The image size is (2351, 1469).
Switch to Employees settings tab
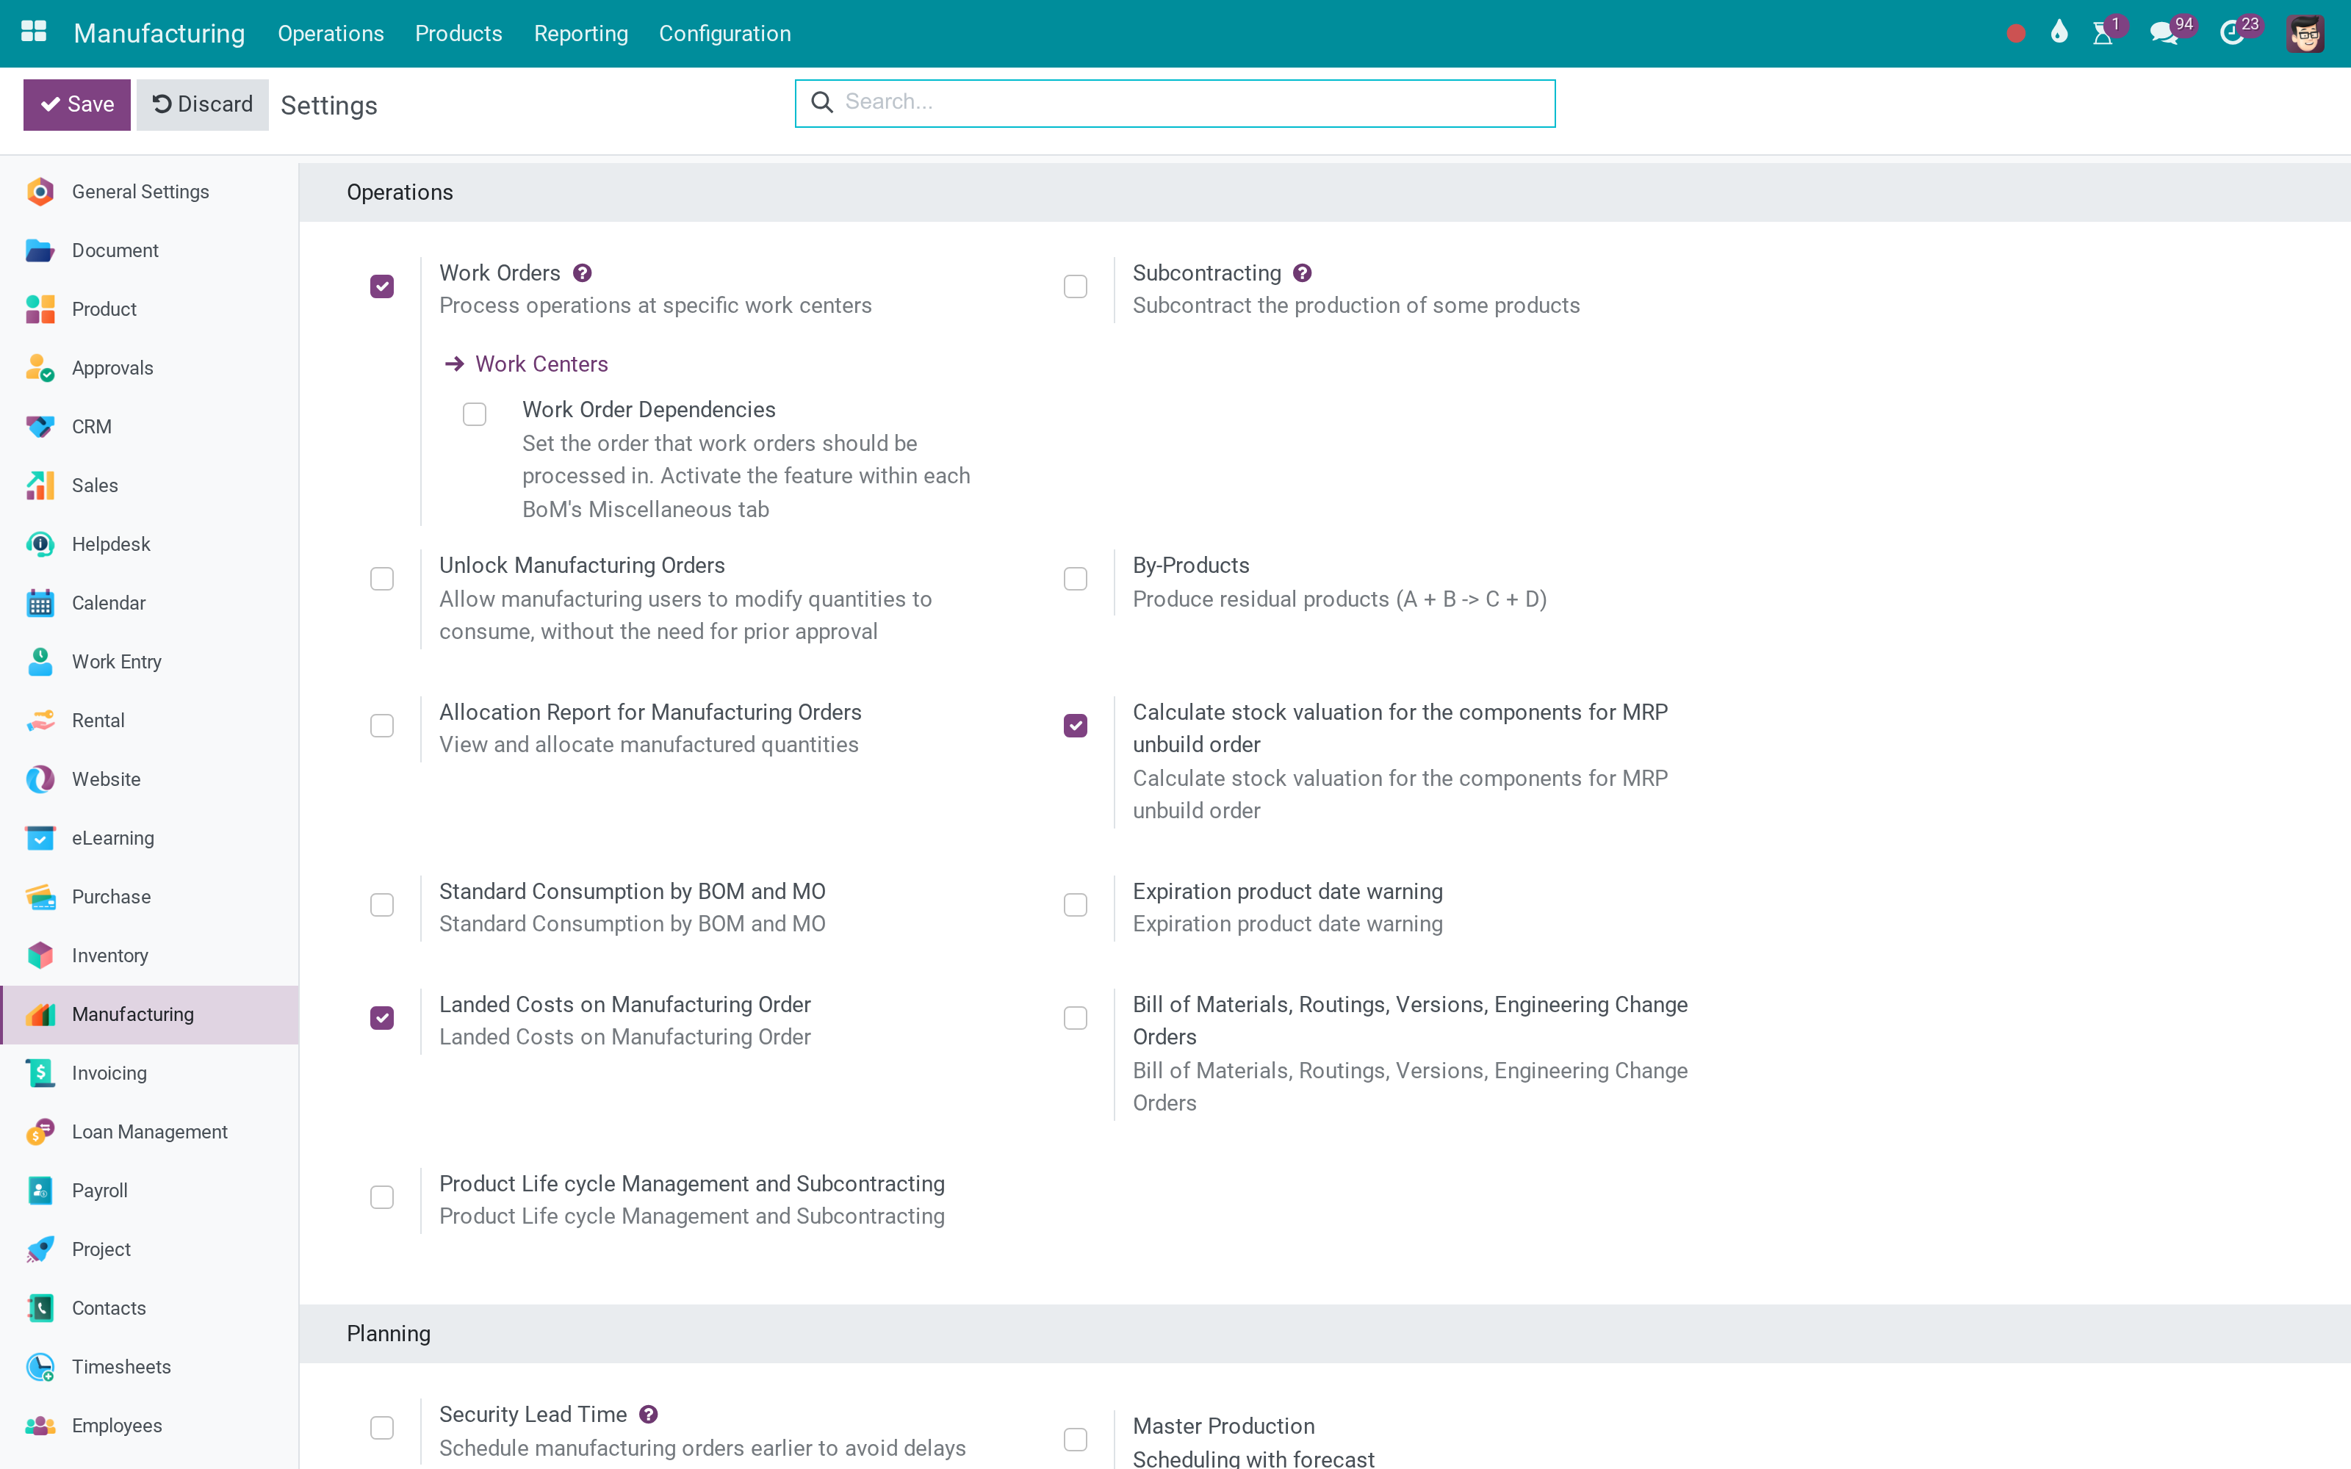tap(148, 1426)
